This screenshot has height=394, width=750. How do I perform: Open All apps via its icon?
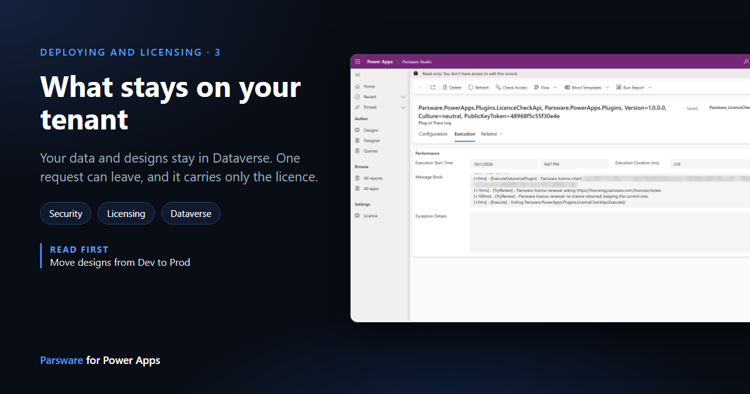click(357, 189)
